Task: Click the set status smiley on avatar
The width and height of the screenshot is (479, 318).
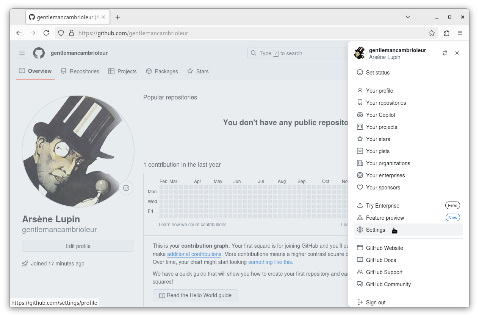Action: click(x=126, y=188)
